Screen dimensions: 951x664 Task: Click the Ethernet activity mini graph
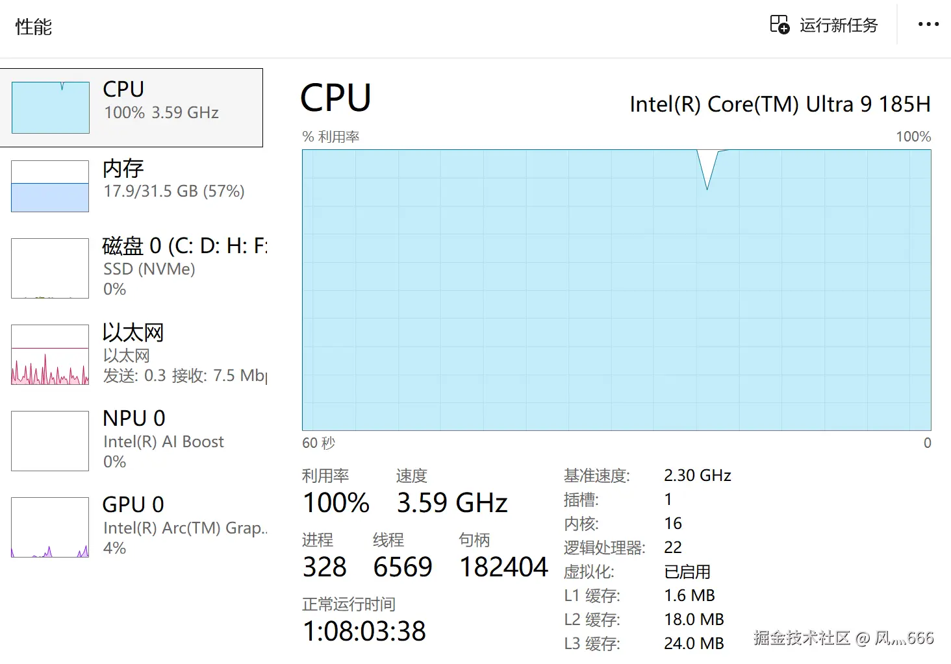(50, 355)
